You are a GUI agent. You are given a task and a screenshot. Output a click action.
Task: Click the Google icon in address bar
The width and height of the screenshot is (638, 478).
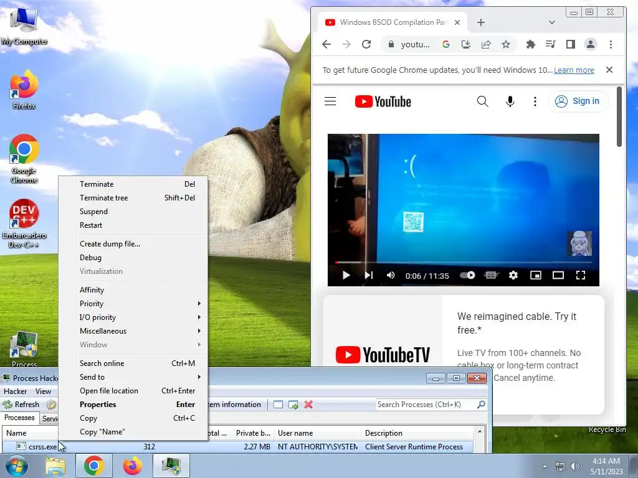[x=446, y=44]
